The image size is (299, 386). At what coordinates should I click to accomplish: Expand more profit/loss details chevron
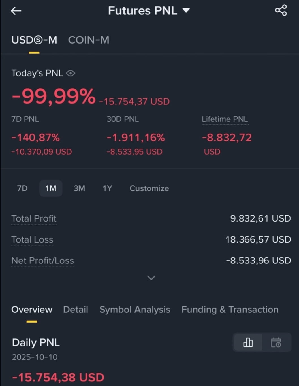coord(151,278)
